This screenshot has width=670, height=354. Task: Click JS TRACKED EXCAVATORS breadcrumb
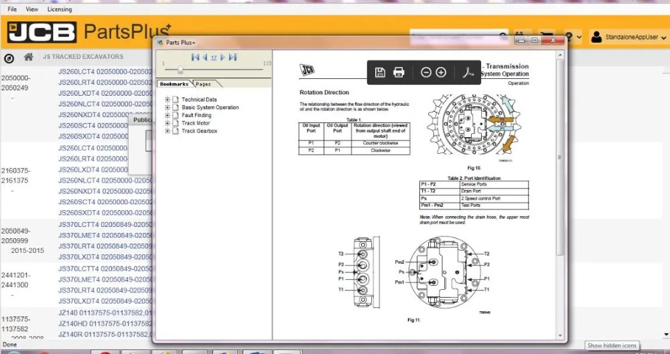83,57
